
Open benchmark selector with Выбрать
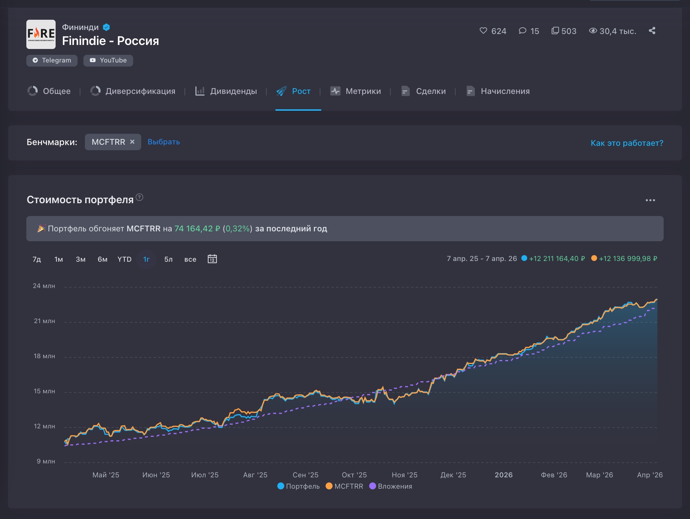click(x=164, y=142)
